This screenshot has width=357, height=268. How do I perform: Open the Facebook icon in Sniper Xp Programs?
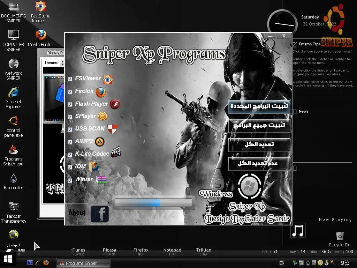[100, 214]
